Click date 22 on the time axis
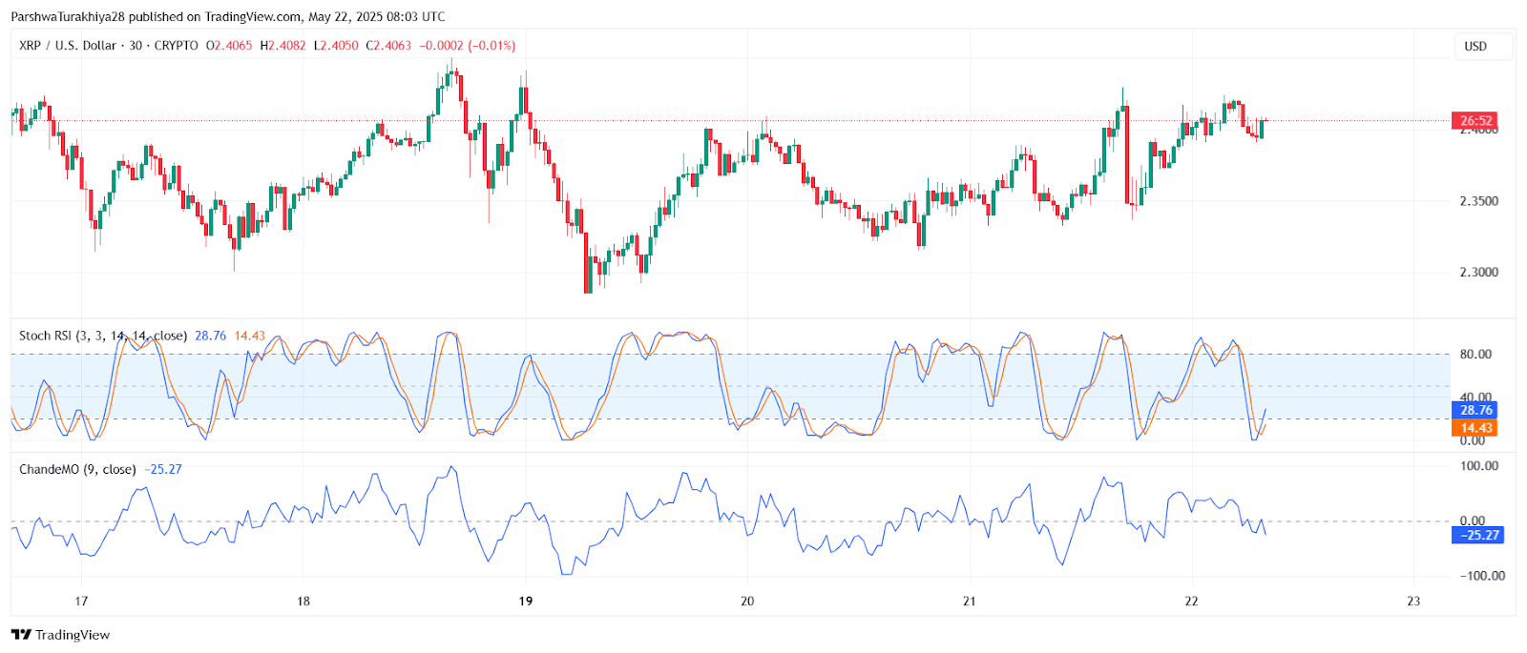 pos(1191,601)
